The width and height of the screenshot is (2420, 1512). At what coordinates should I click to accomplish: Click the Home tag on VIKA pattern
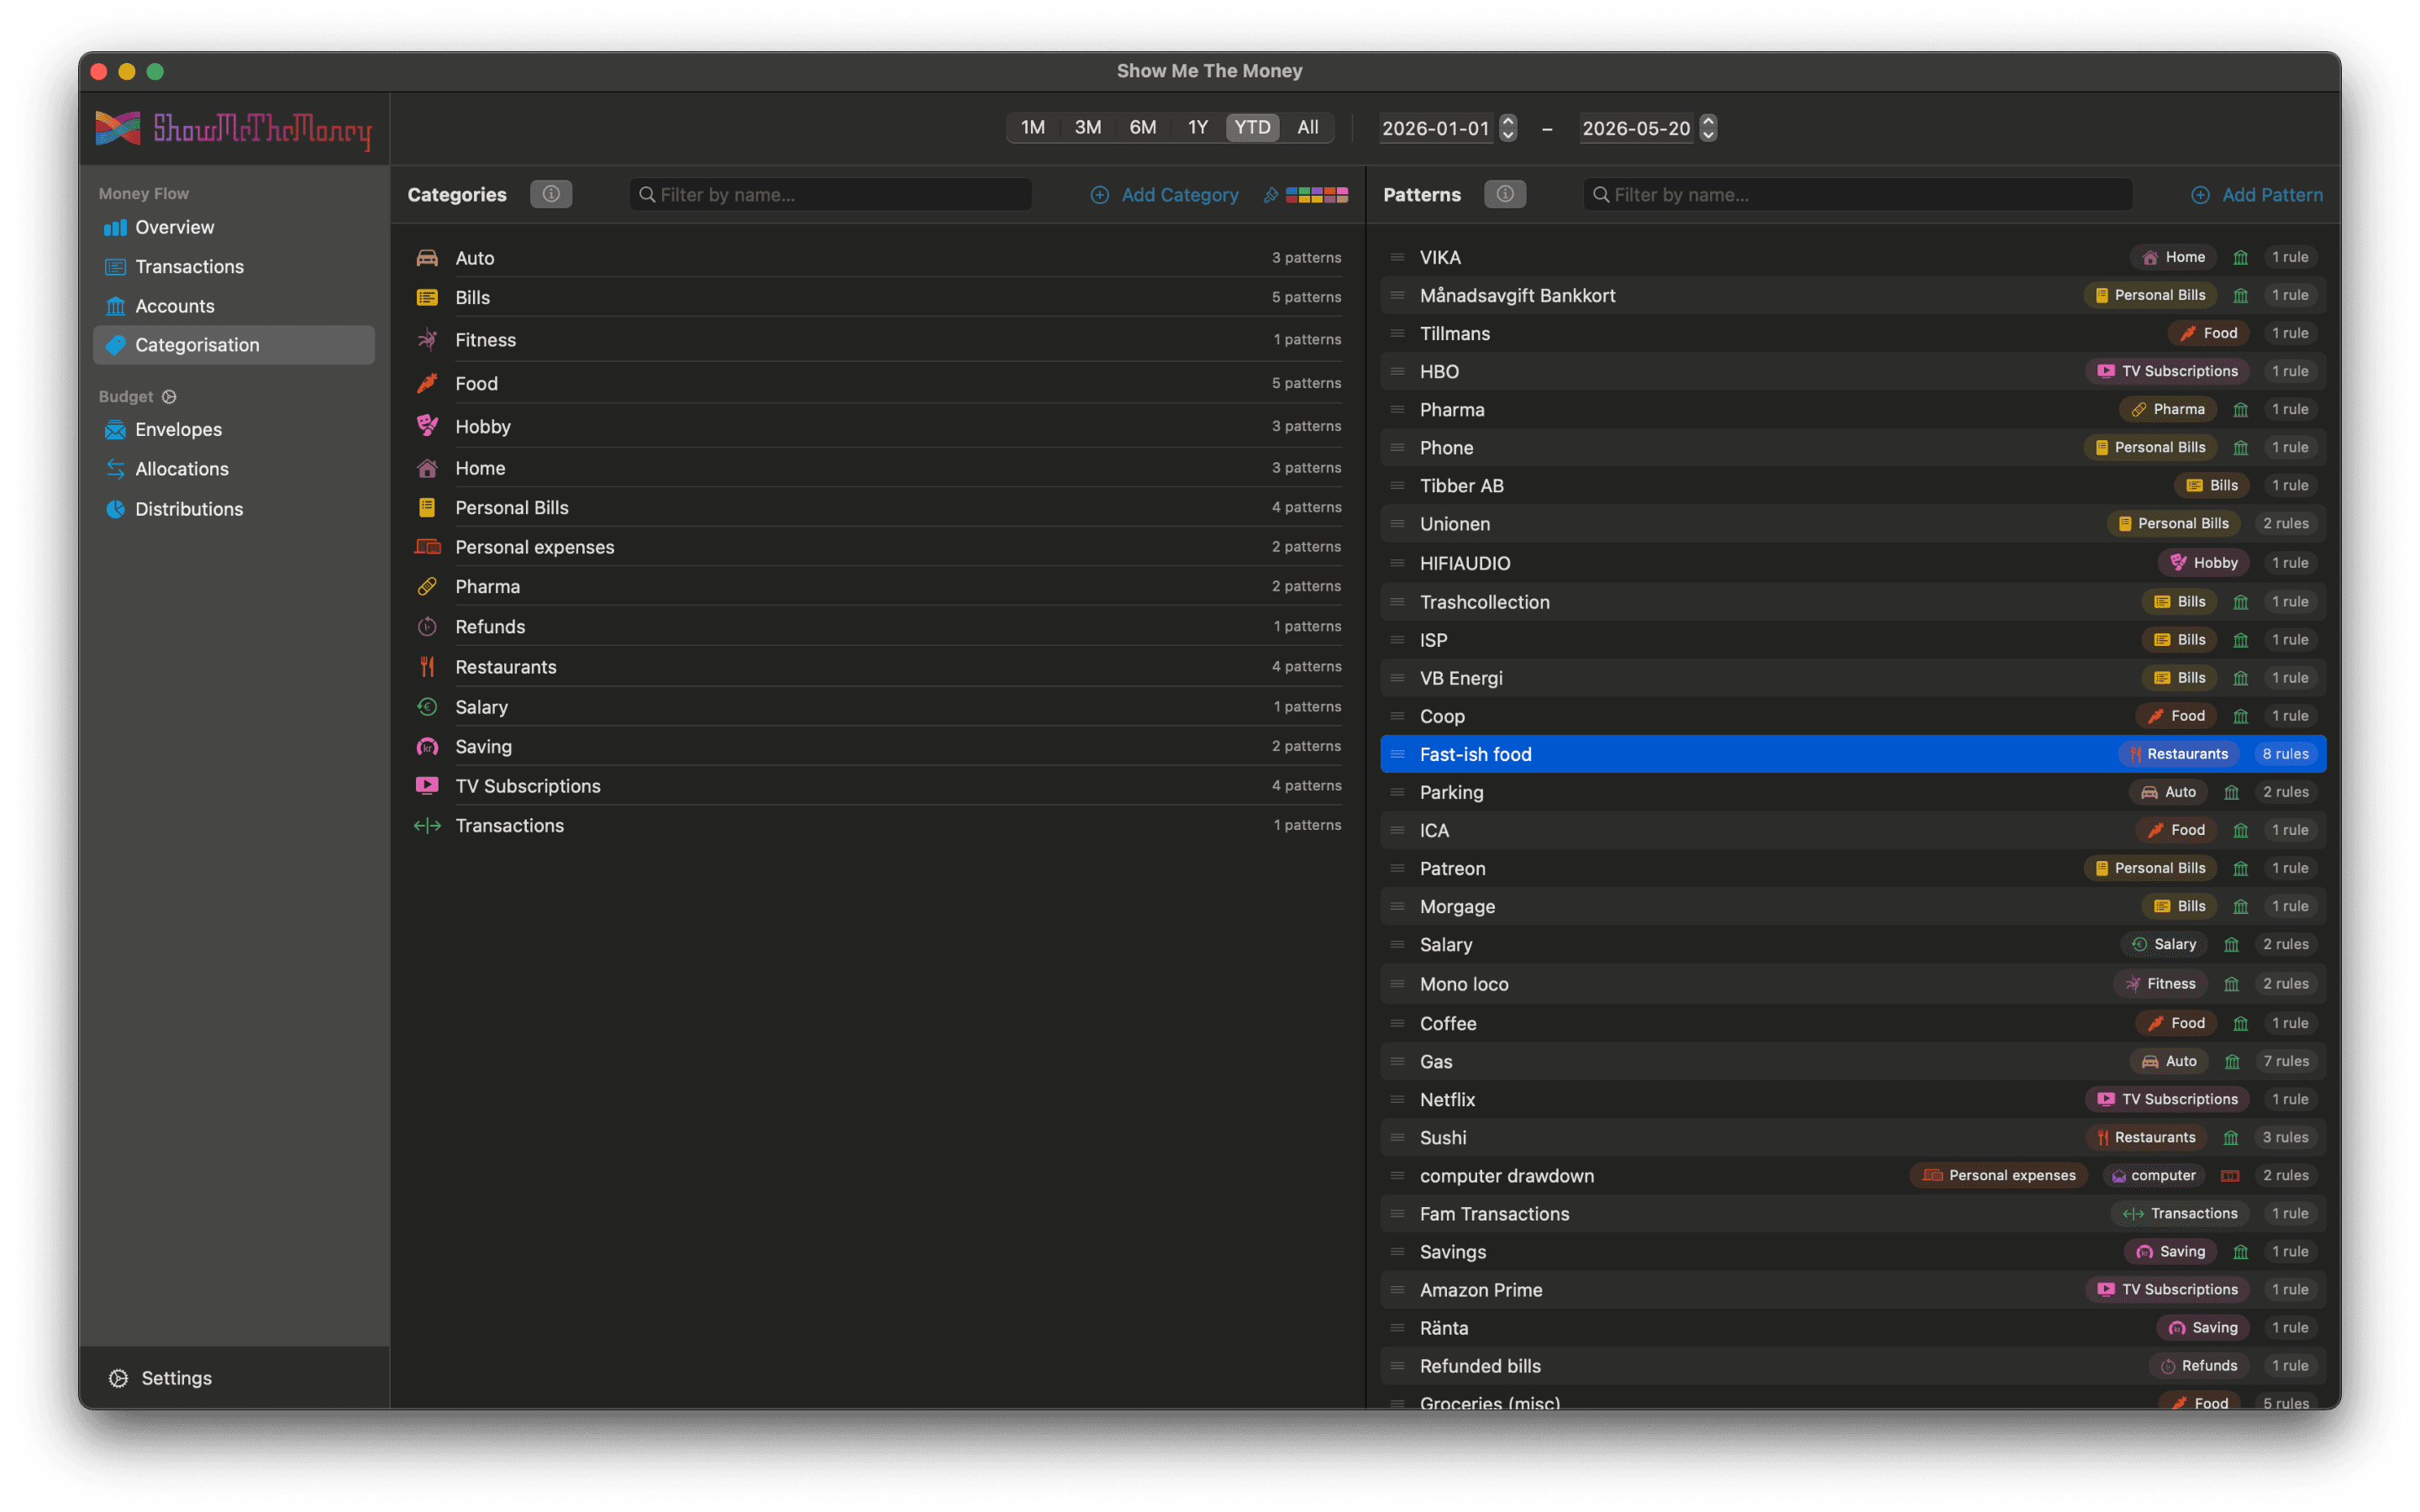(2173, 257)
